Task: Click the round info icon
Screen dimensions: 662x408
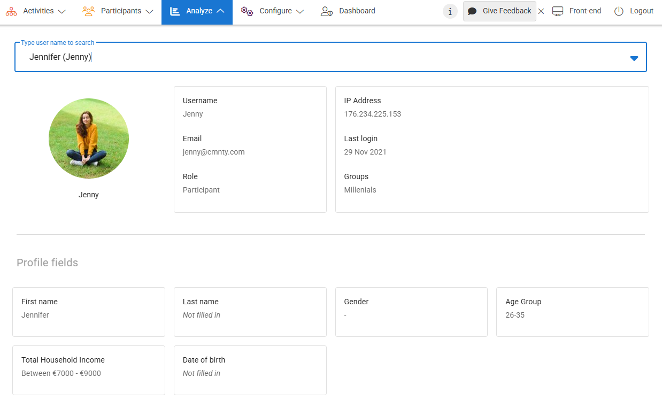Action: [450, 11]
